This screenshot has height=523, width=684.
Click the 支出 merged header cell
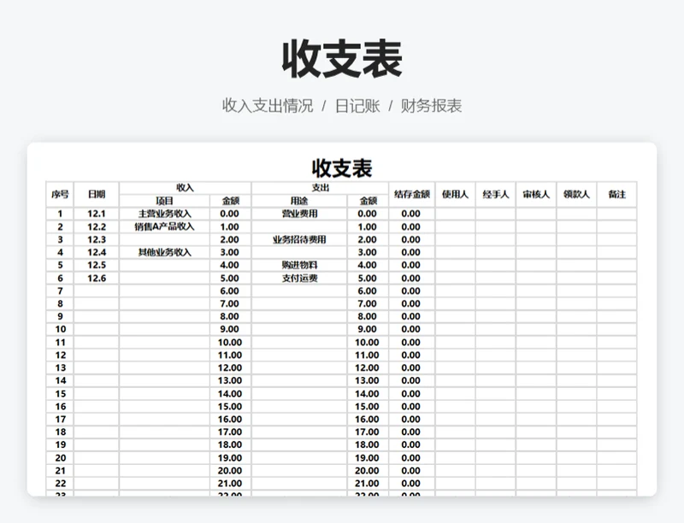point(320,187)
